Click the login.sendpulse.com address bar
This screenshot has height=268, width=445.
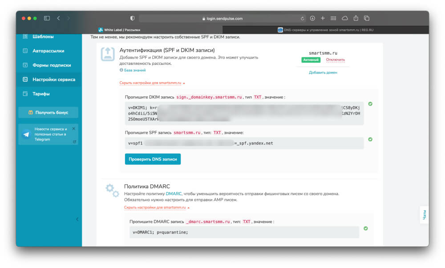222,18
